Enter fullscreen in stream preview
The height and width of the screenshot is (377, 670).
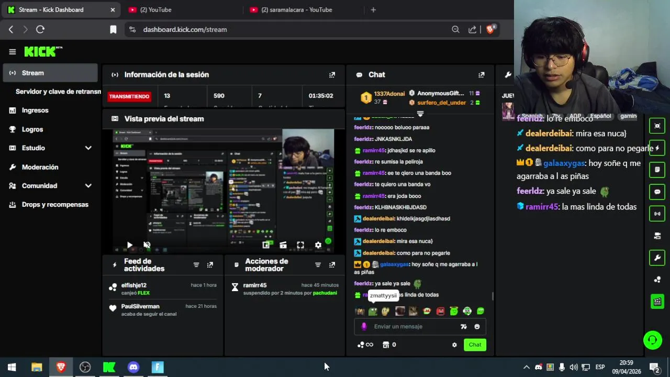[300, 245]
